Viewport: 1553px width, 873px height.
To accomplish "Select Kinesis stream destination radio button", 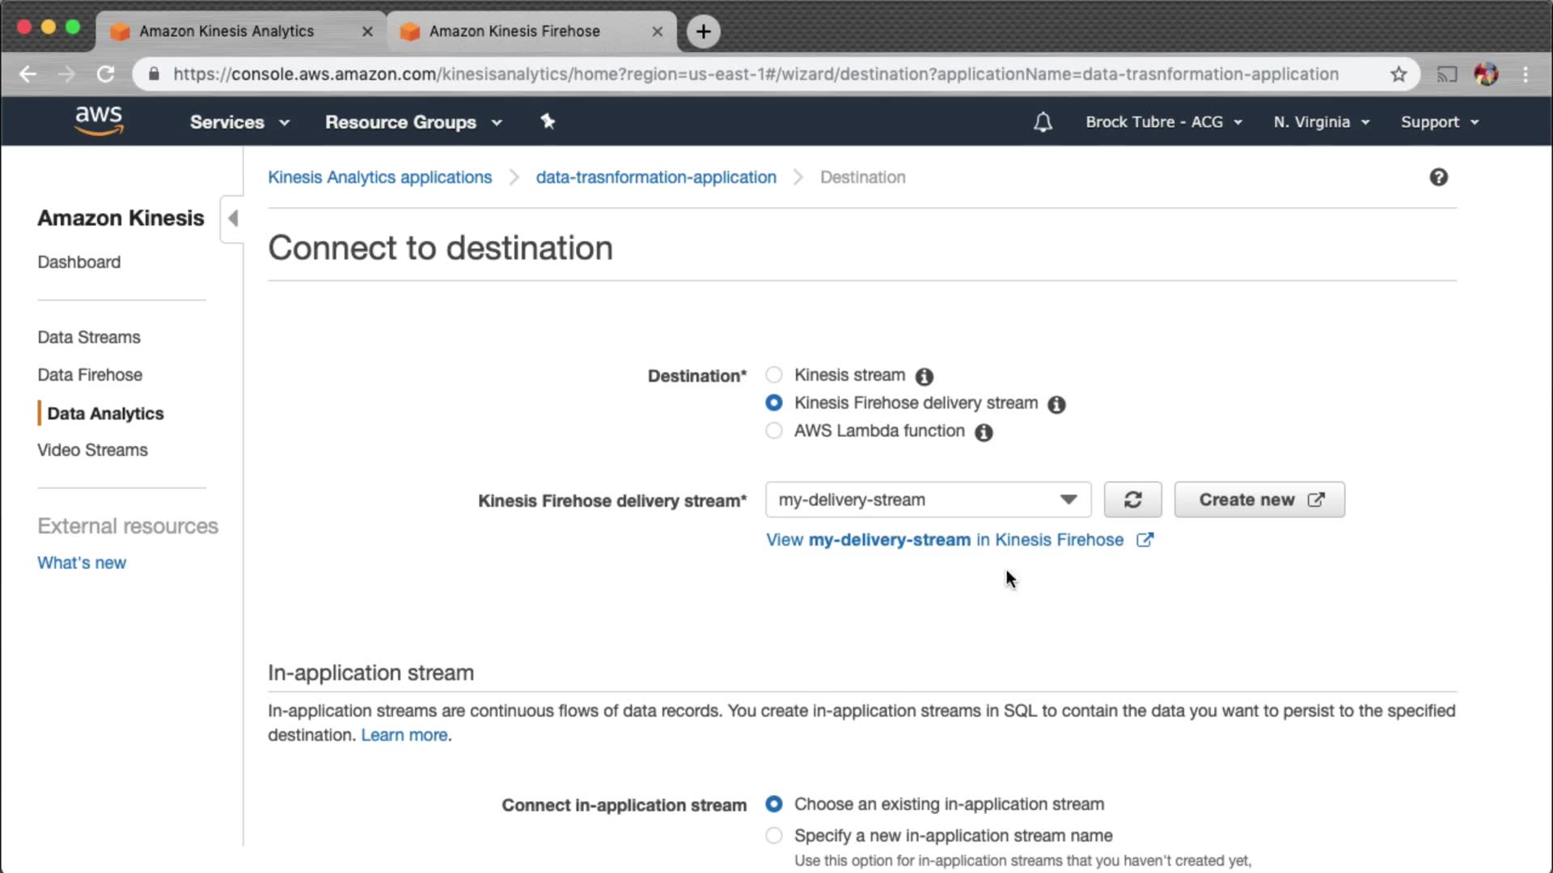I will [774, 375].
